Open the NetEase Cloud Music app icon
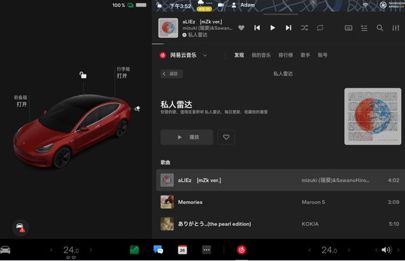 [x=241, y=250]
